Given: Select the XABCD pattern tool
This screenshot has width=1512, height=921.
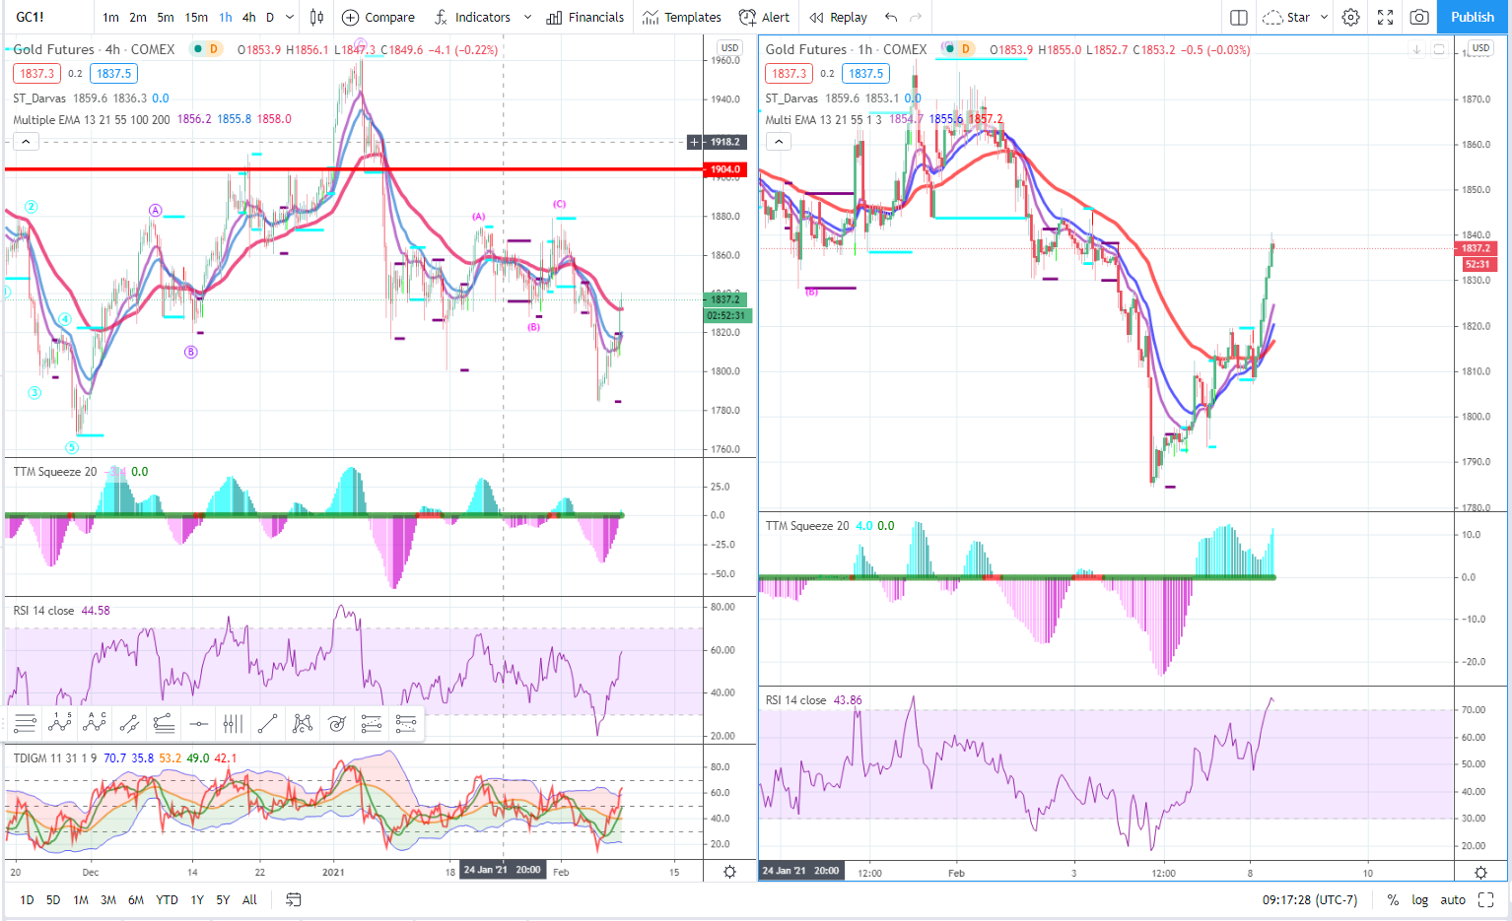Looking at the screenshot, I should point(303,724).
